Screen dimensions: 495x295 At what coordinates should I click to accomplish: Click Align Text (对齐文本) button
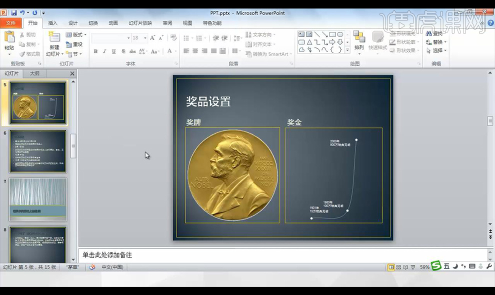(x=260, y=44)
